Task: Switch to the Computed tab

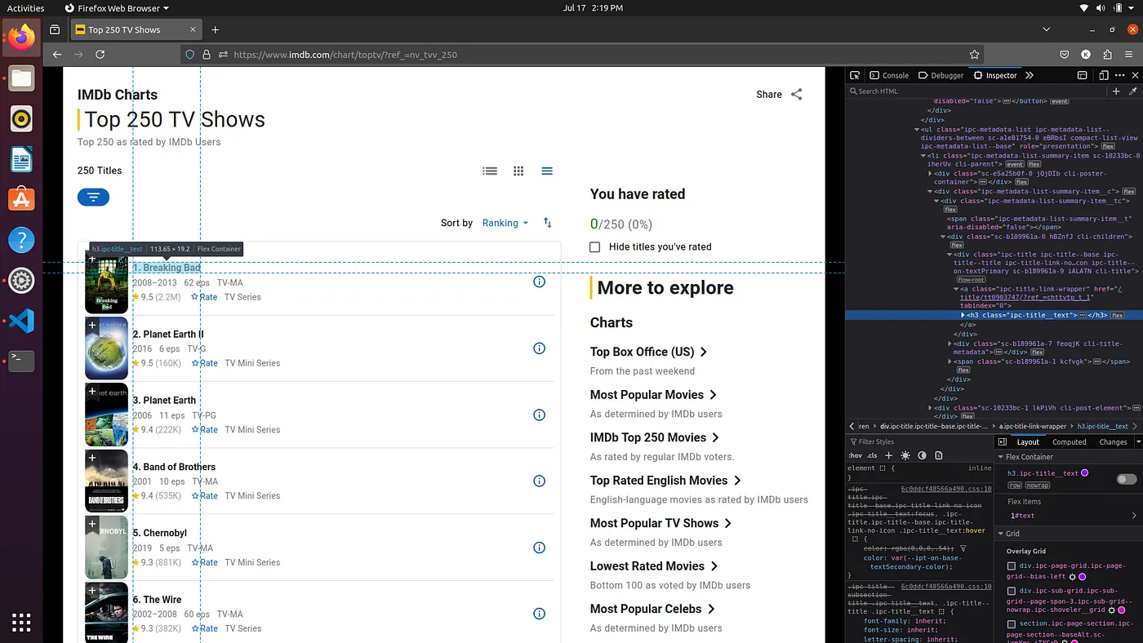Action: tap(1070, 441)
